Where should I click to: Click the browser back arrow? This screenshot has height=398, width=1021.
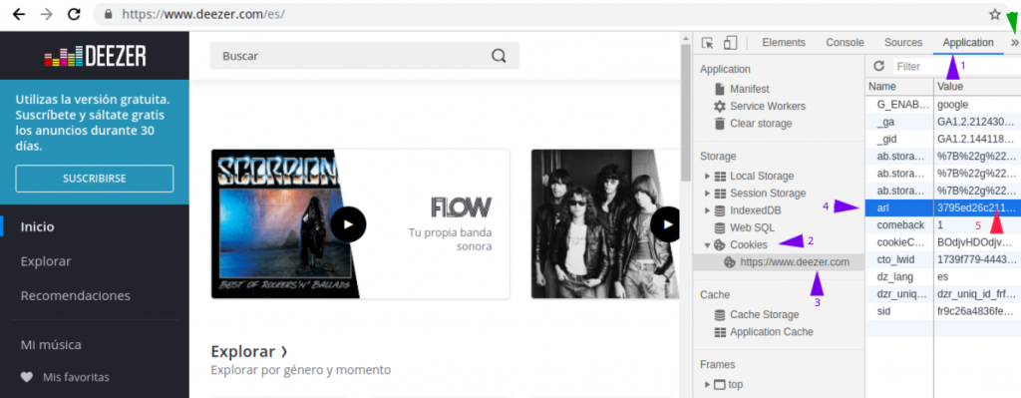click(x=19, y=14)
